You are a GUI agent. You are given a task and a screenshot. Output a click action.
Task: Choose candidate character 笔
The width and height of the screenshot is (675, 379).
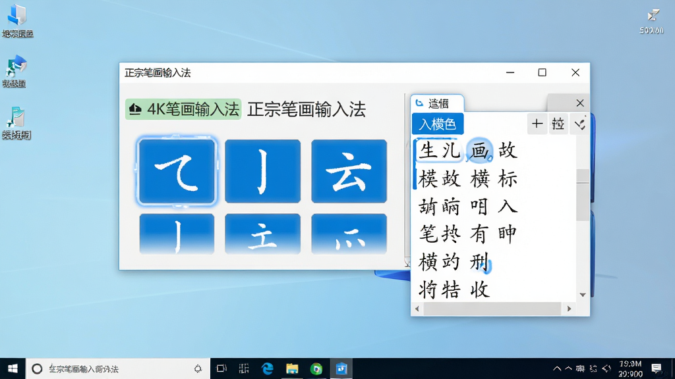pyautogui.click(x=428, y=234)
